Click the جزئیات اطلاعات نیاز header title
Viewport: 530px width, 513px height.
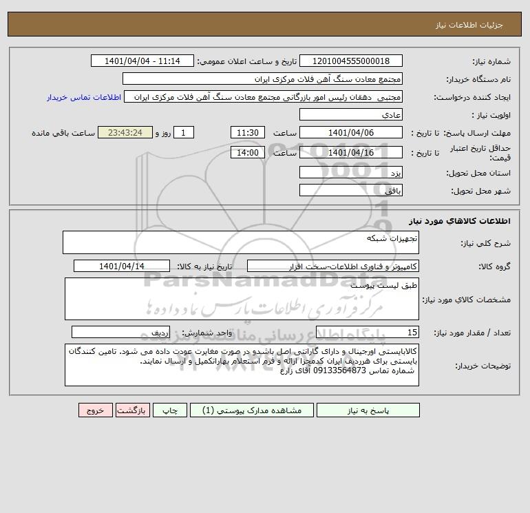coord(469,25)
